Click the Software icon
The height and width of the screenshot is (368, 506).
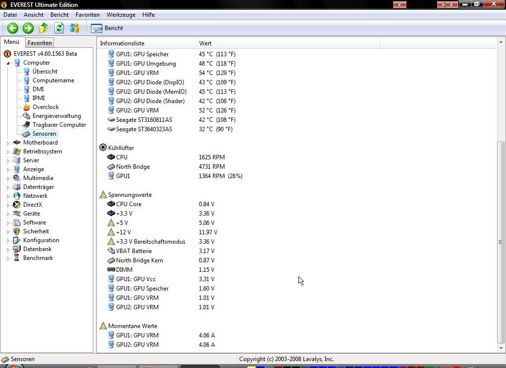pos(17,222)
